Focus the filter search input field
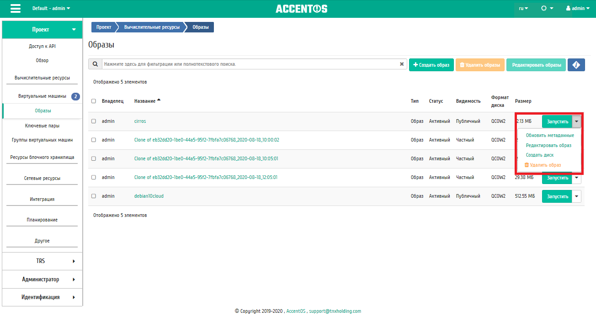 (x=250, y=64)
